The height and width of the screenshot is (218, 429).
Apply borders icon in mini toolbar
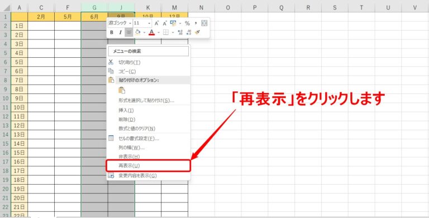point(166,32)
